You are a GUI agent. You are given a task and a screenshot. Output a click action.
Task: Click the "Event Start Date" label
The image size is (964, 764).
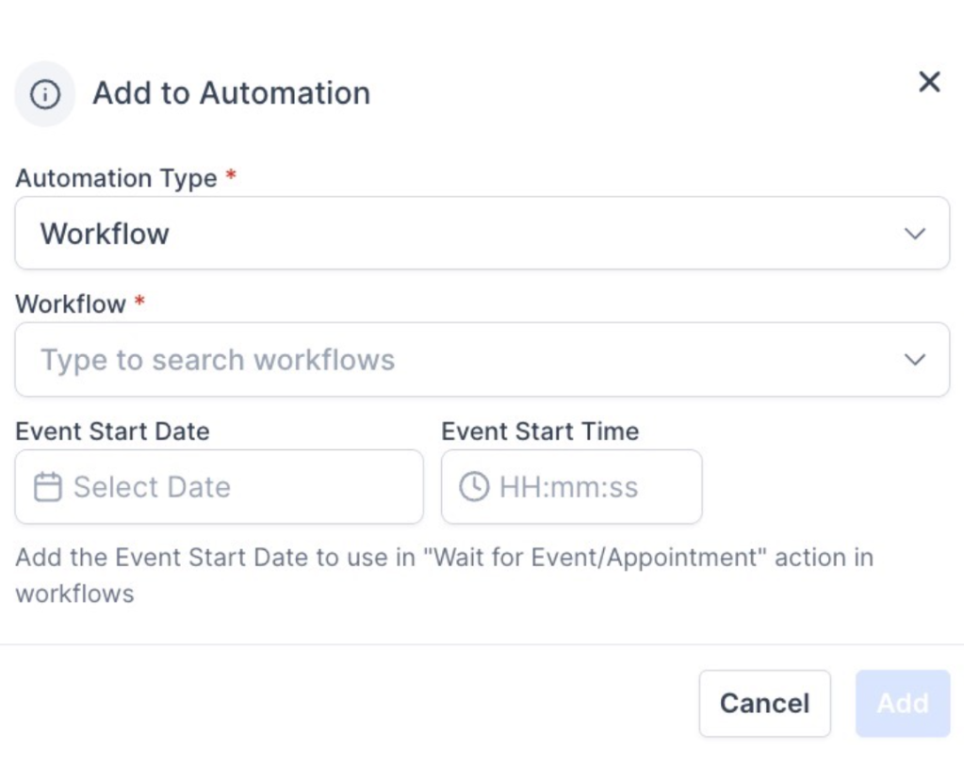point(112,431)
